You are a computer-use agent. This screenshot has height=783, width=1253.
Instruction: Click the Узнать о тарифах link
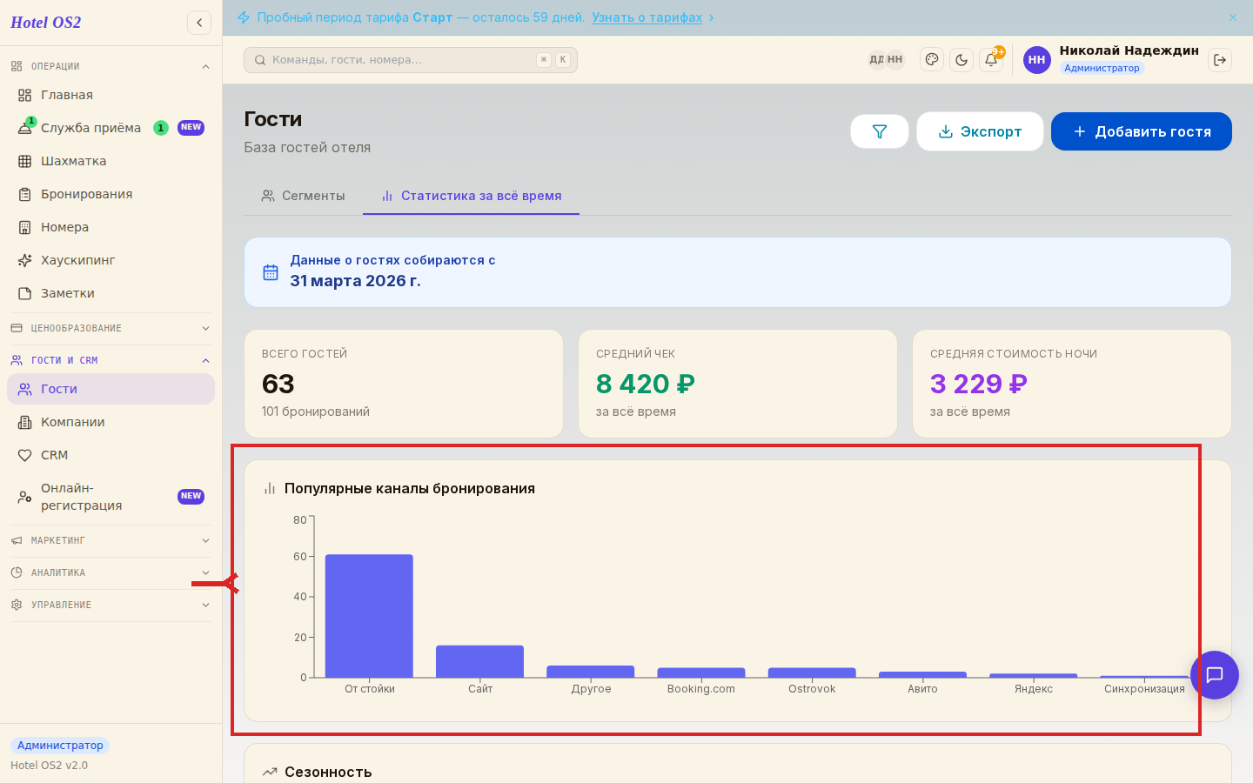[647, 17]
